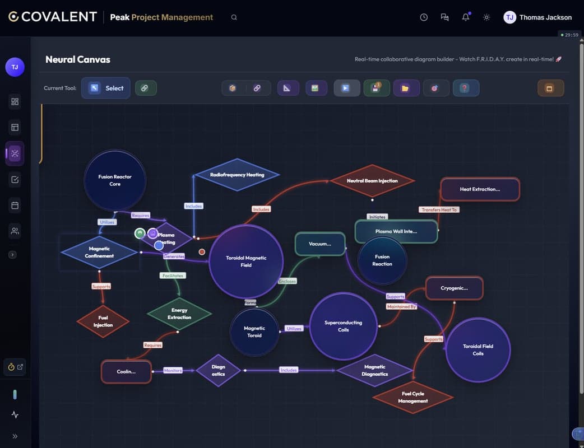Image resolution: width=584 pixels, height=448 pixels.
Task: Open the team members icon in sidebar
Action: pos(15,231)
